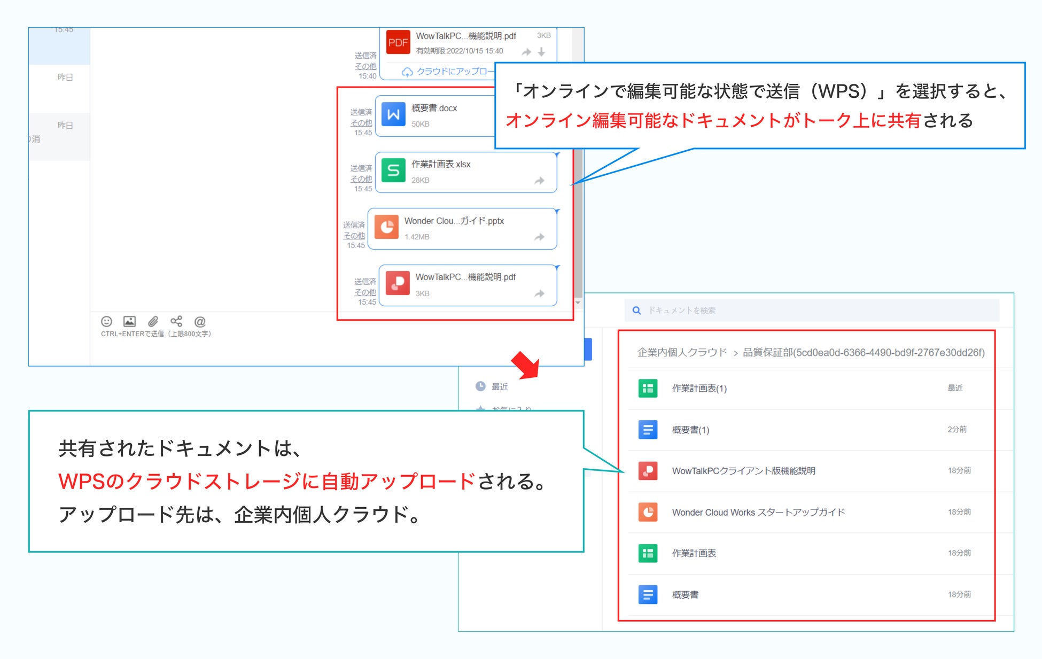The height and width of the screenshot is (659, 1042).
Task: Forward the 作業計画表.xlsx message arrow
Action: point(540,181)
